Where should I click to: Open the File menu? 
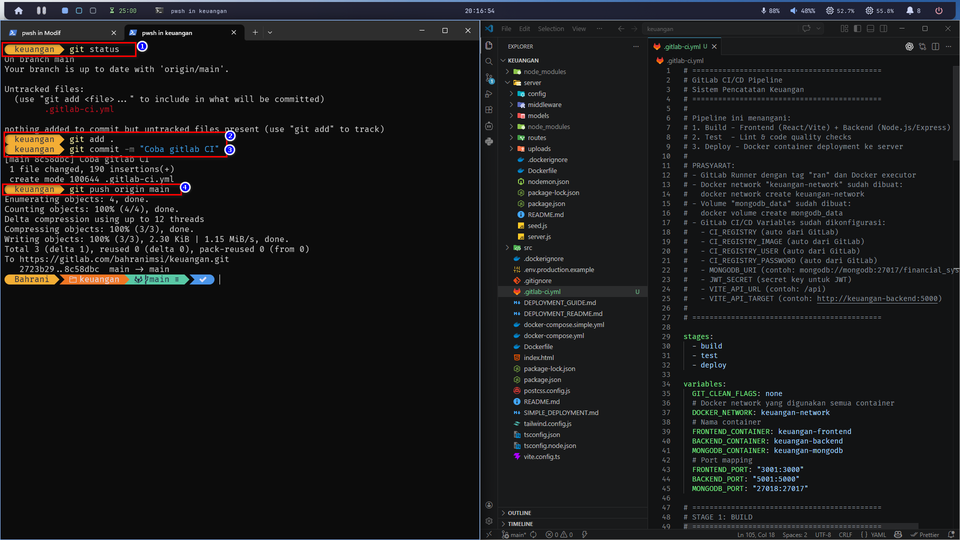(x=506, y=28)
